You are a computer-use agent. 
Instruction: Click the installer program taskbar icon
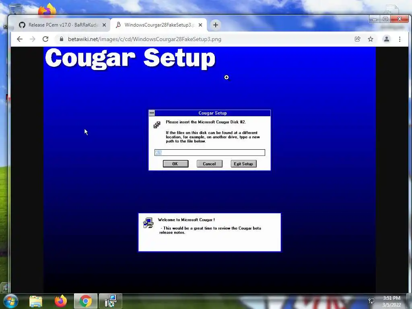click(x=110, y=301)
